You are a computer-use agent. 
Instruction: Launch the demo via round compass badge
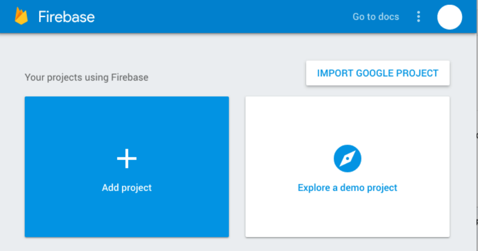[347, 158]
